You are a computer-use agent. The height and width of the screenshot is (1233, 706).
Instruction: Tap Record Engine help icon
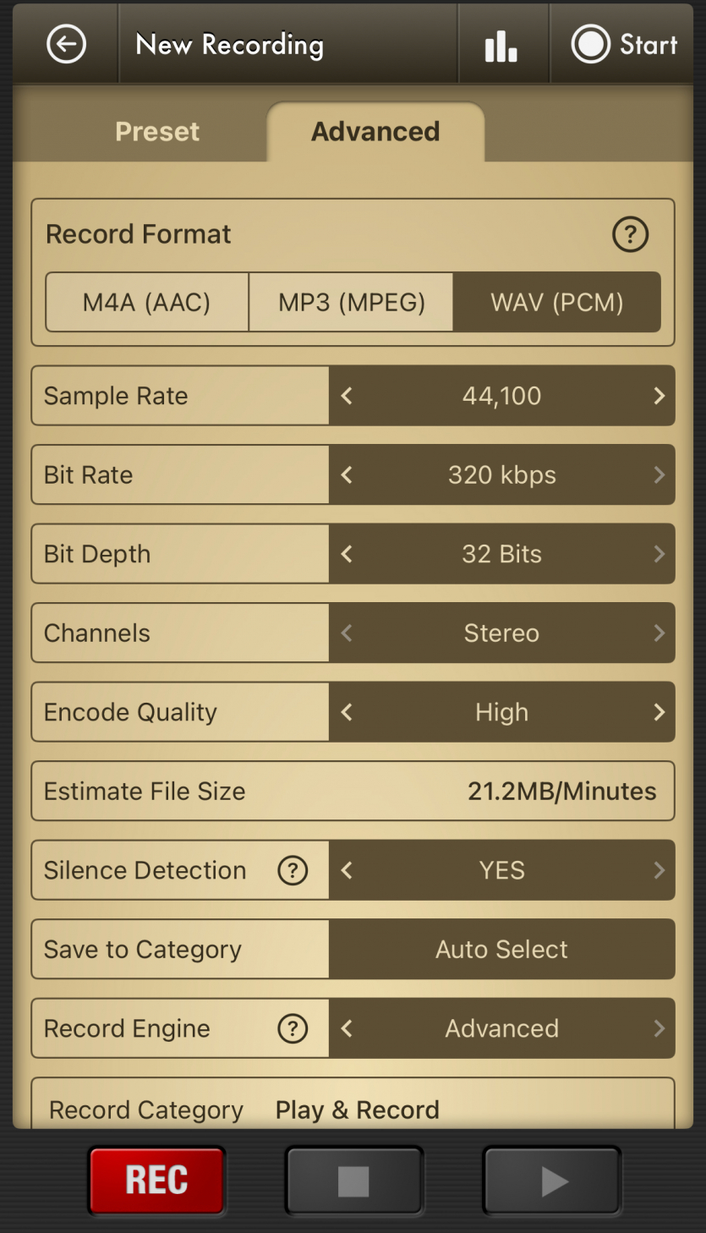293,1028
